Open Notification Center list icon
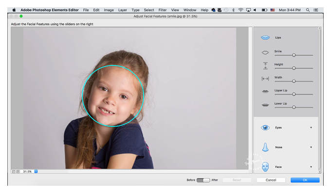The height and width of the screenshot is (193, 331). coord(316,10)
